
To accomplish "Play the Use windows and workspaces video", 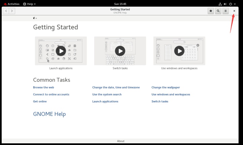I will click(179, 51).
